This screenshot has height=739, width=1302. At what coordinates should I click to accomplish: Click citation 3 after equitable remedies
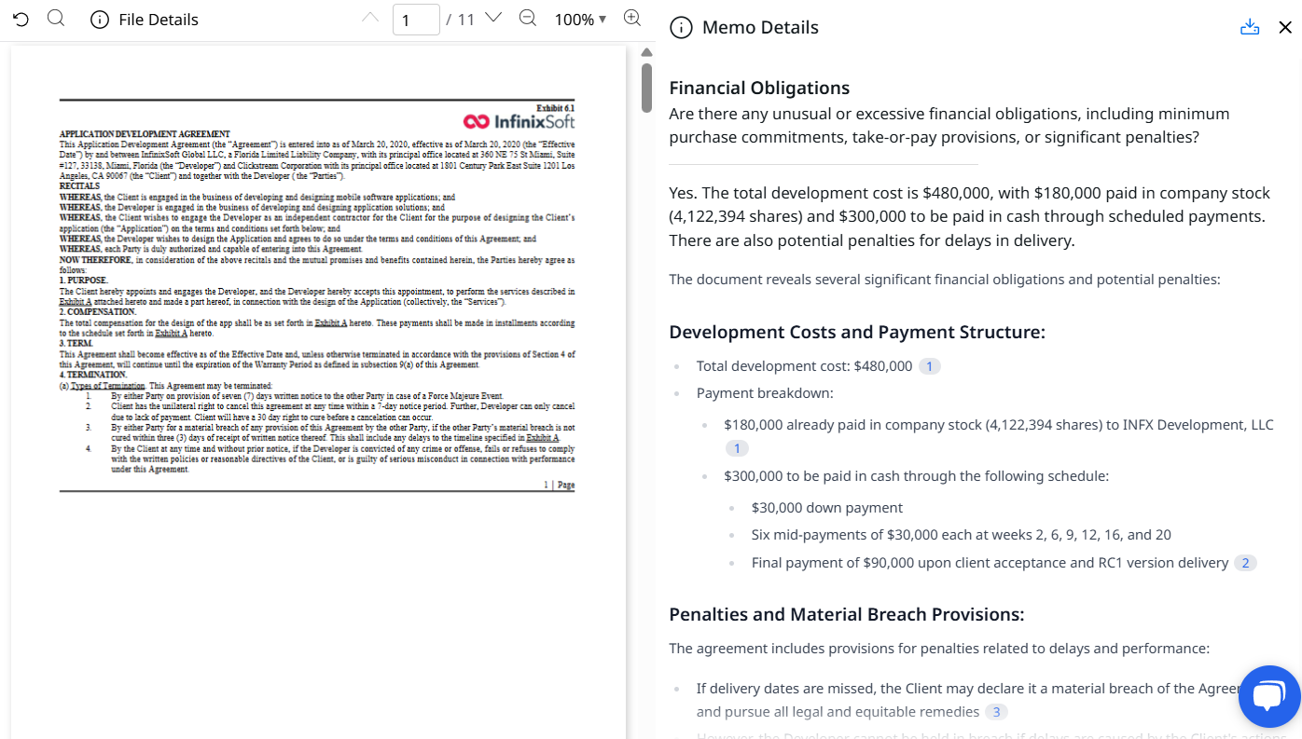click(996, 712)
